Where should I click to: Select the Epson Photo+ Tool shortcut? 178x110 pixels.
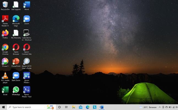[x=27, y=92]
